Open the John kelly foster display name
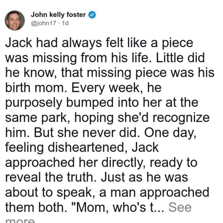This screenshot has width=223, height=223. point(58,15)
